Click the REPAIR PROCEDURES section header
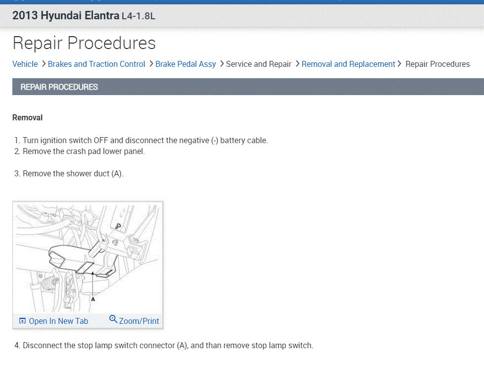Screen dimensions: 484x367 pos(248,87)
